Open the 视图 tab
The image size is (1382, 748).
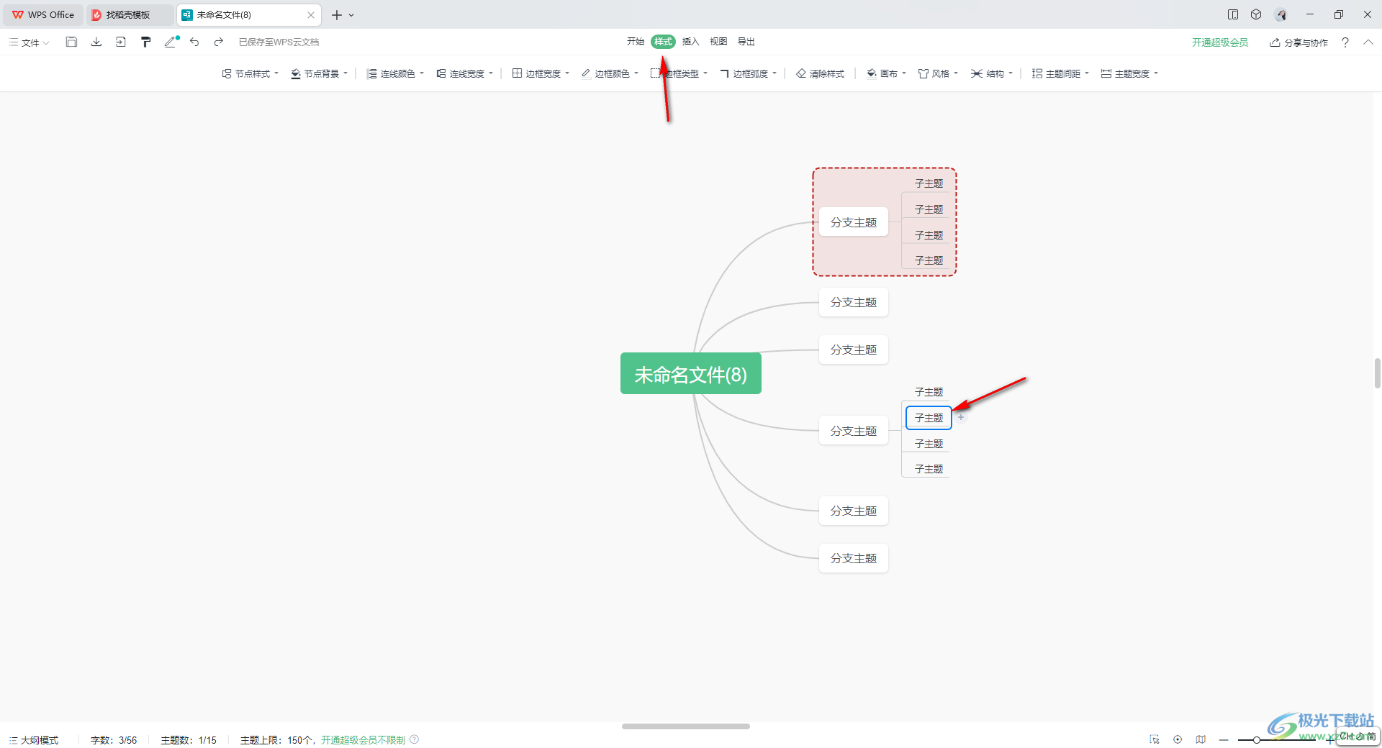point(718,42)
